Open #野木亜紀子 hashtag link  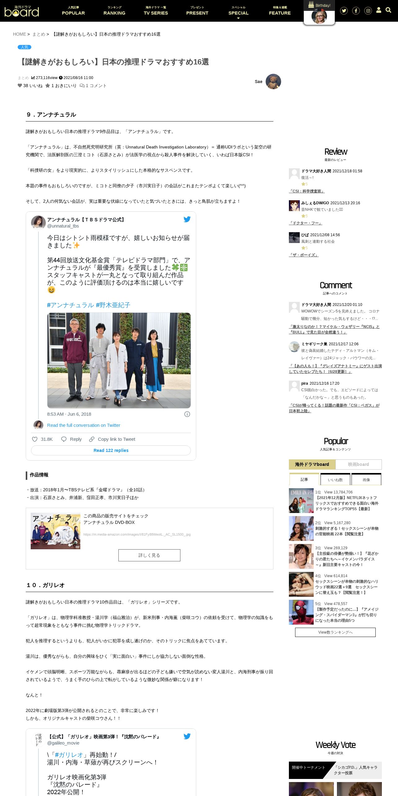point(113,305)
